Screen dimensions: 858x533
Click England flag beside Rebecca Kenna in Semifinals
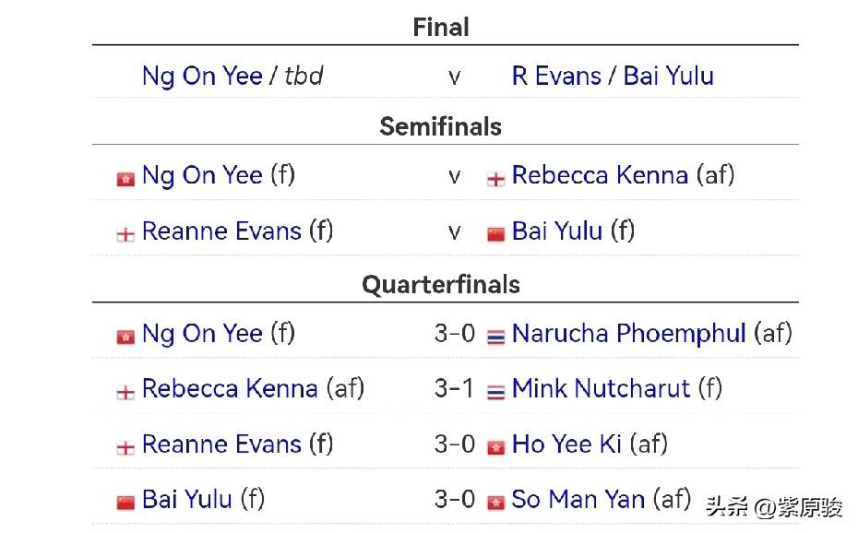coord(495,179)
